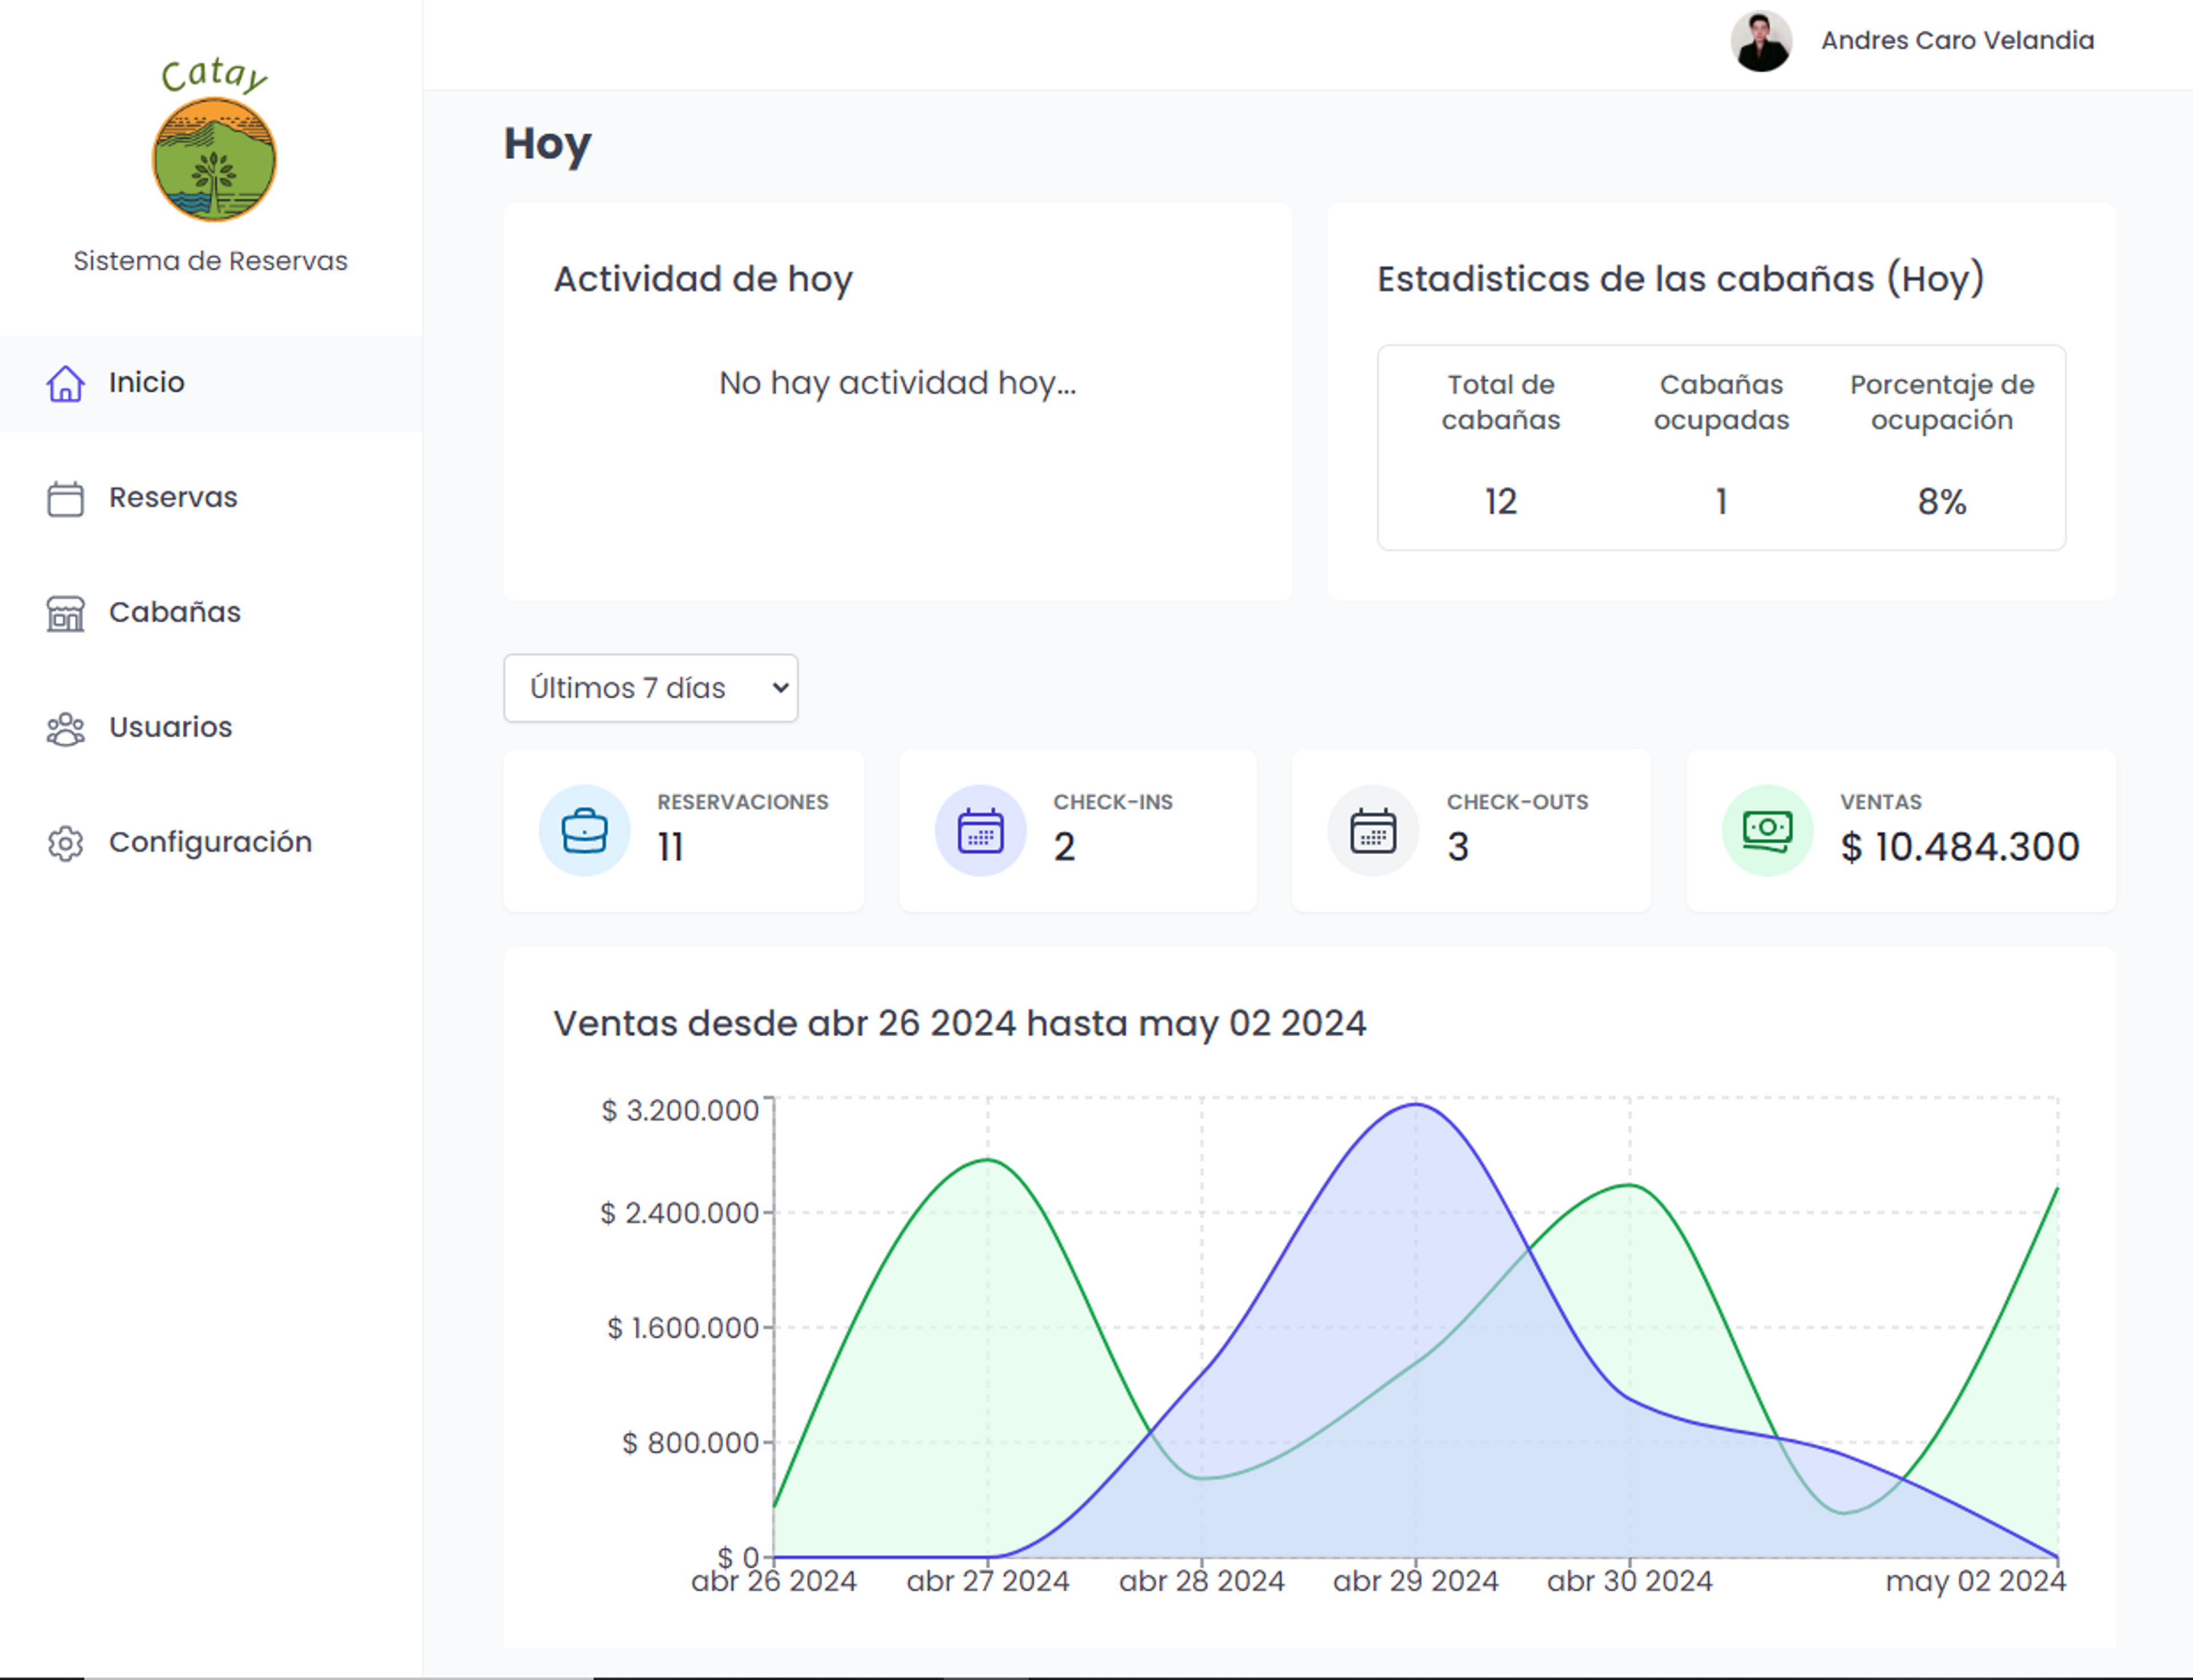This screenshot has height=1680, width=2193.
Task: Go to the Inicio menu item
Action: tap(211, 383)
